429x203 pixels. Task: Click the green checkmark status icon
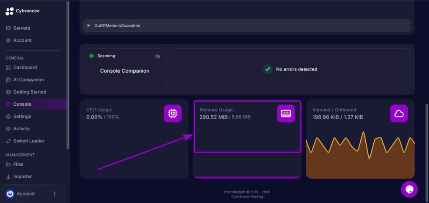[268, 69]
